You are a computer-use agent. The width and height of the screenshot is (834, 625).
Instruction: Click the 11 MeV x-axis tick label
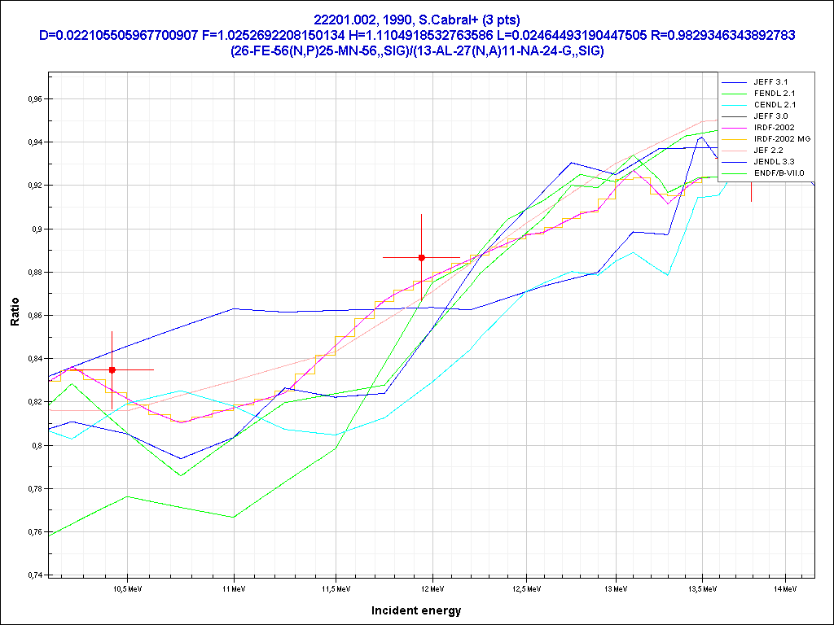coord(234,588)
